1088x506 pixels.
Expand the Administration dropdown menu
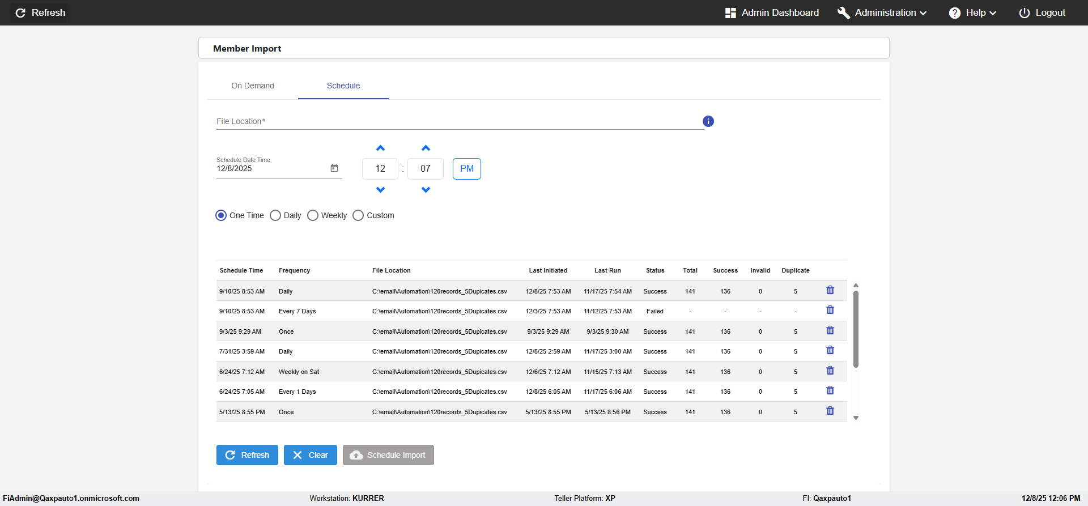point(882,12)
